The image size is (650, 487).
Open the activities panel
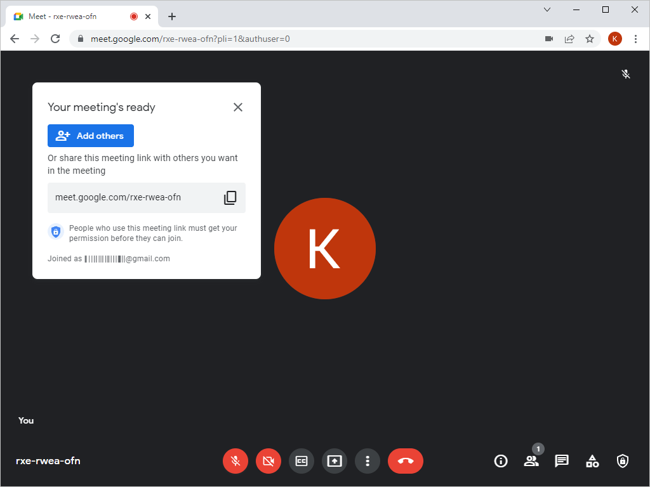coord(592,461)
